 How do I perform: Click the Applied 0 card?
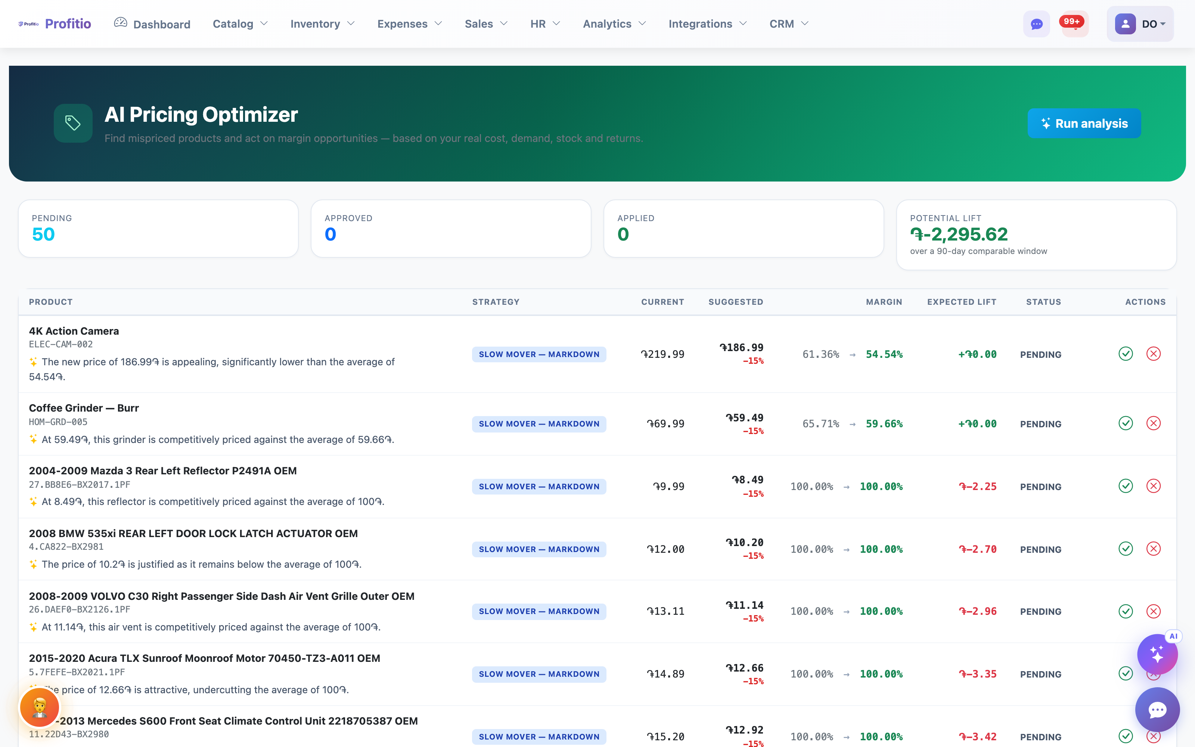(744, 228)
